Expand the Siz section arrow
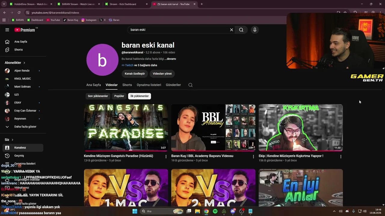Image resolution: width=385 pixels, height=216 pixels. coord(12,140)
